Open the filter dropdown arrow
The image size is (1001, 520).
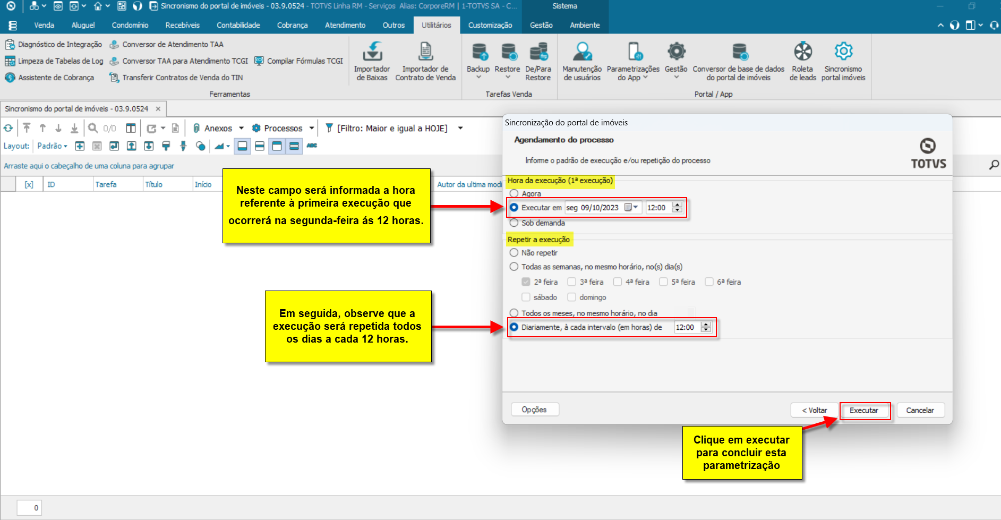click(460, 129)
